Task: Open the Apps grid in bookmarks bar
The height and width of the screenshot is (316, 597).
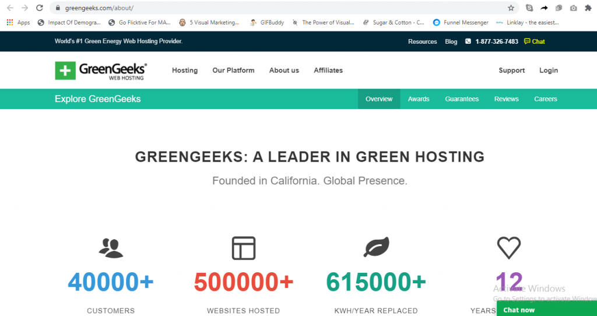Action: pos(18,23)
